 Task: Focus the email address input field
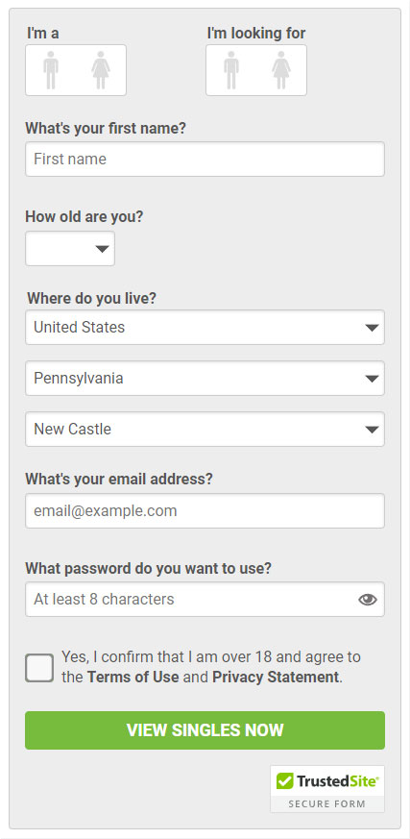205,511
